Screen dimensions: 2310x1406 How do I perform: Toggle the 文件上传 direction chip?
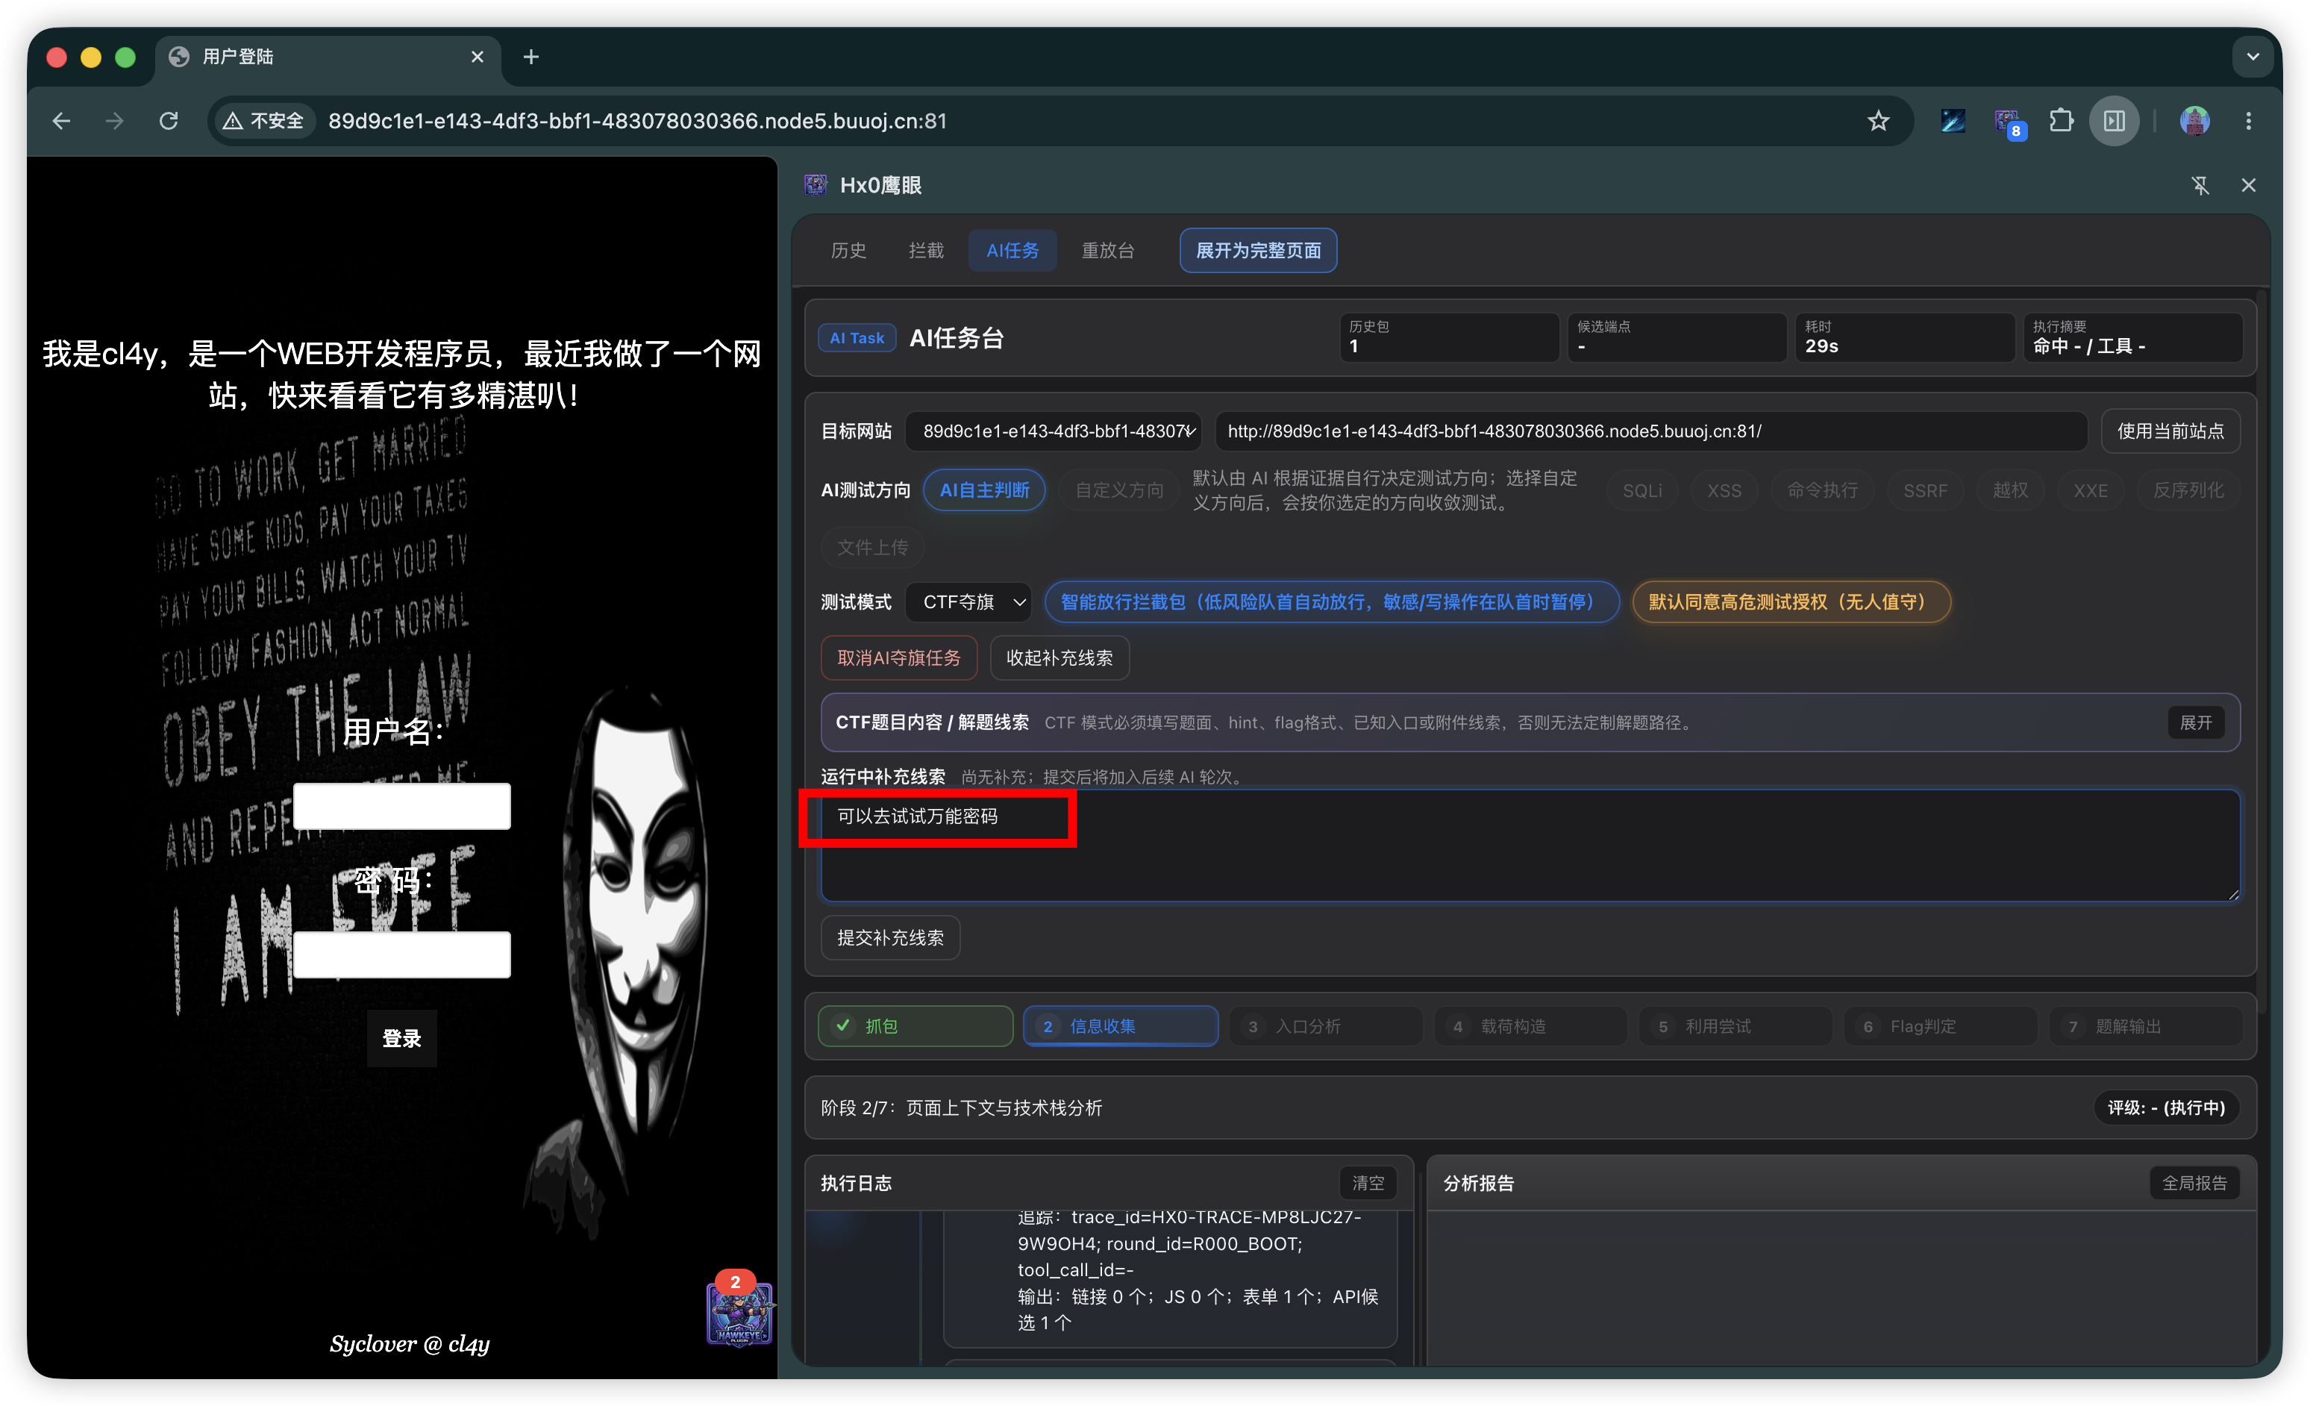click(873, 548)
